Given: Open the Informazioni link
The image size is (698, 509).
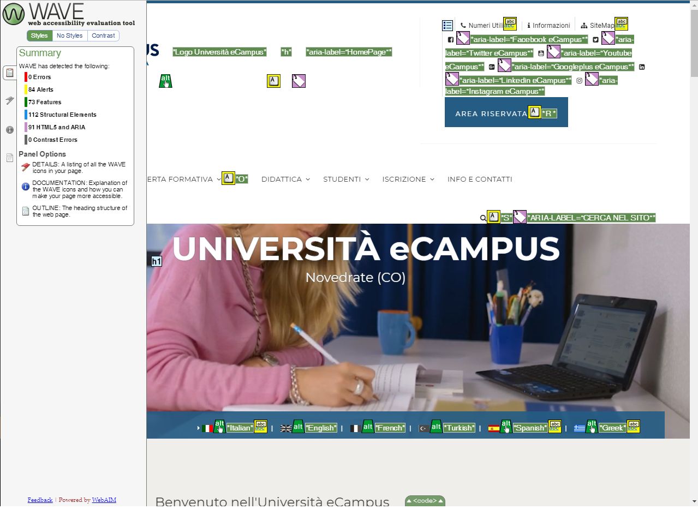Looking at the screenshot, I should (x=548, y=26).
